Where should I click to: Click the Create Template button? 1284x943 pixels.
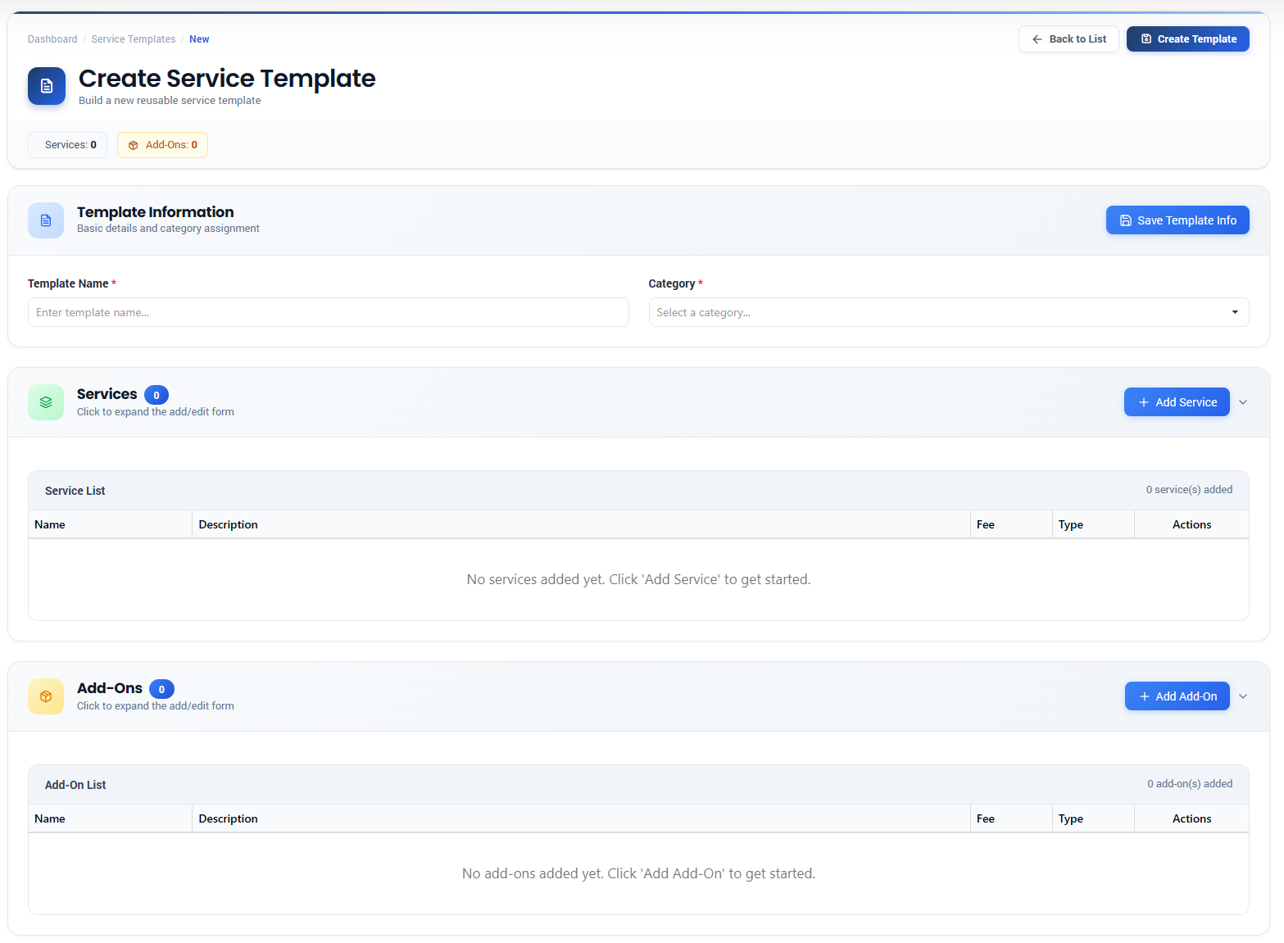click(1188, 39)
